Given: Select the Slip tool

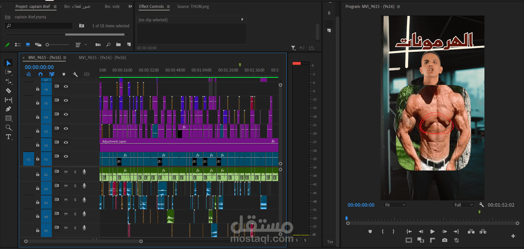Looking at the screenshot, I should pyautogui.click(x=8, y=100).
